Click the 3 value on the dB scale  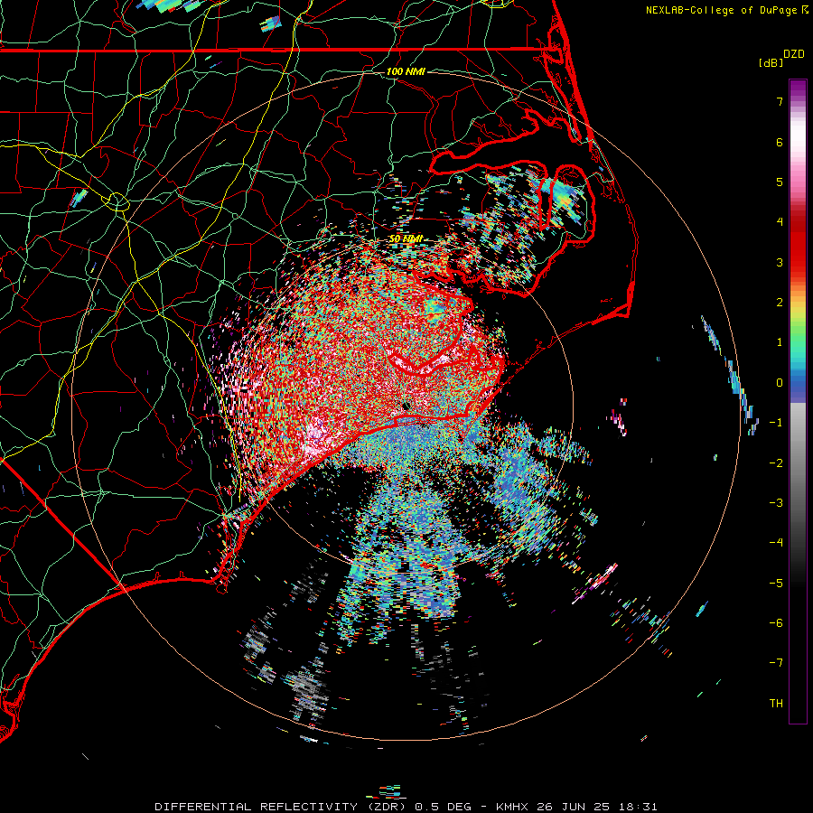780,262
